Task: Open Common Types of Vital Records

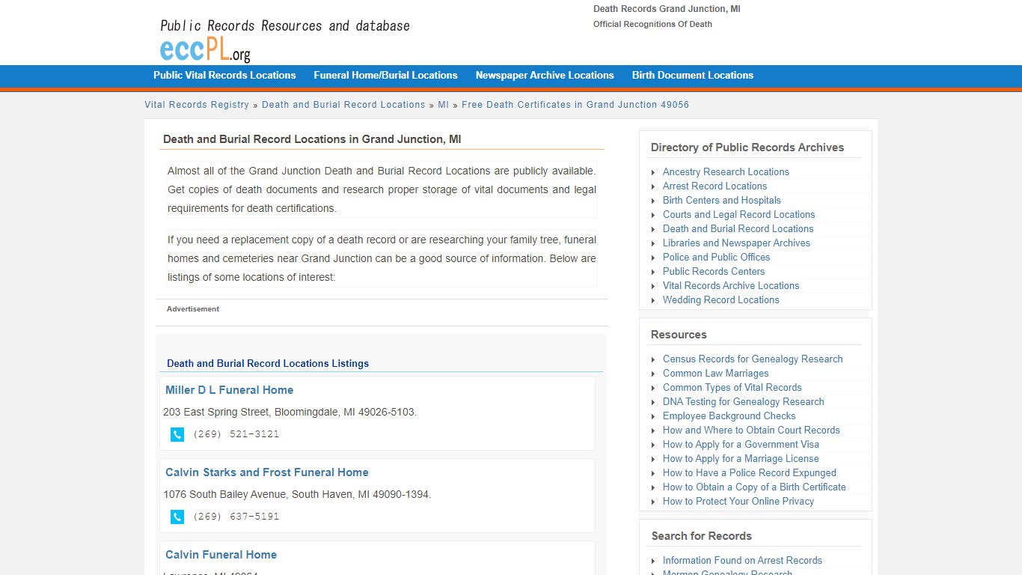Action: [732, 387]
